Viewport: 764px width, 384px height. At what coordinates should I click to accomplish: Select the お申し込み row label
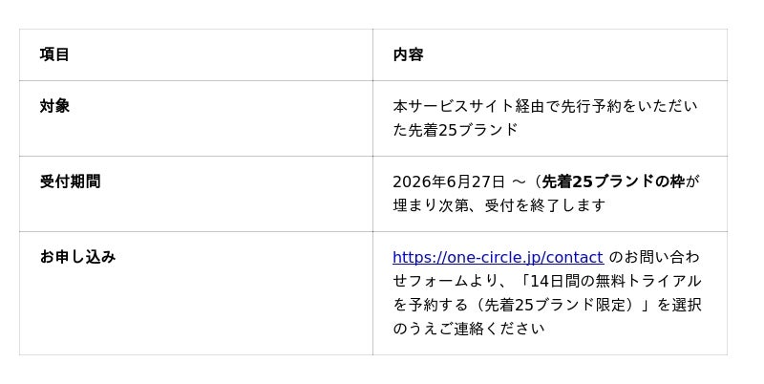pos(78,257)
